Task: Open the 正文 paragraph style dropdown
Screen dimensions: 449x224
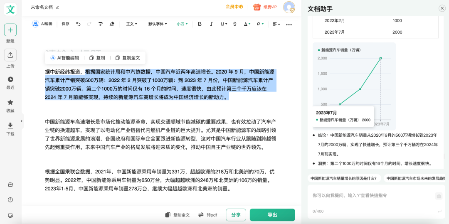Action: tap(132, 24)
